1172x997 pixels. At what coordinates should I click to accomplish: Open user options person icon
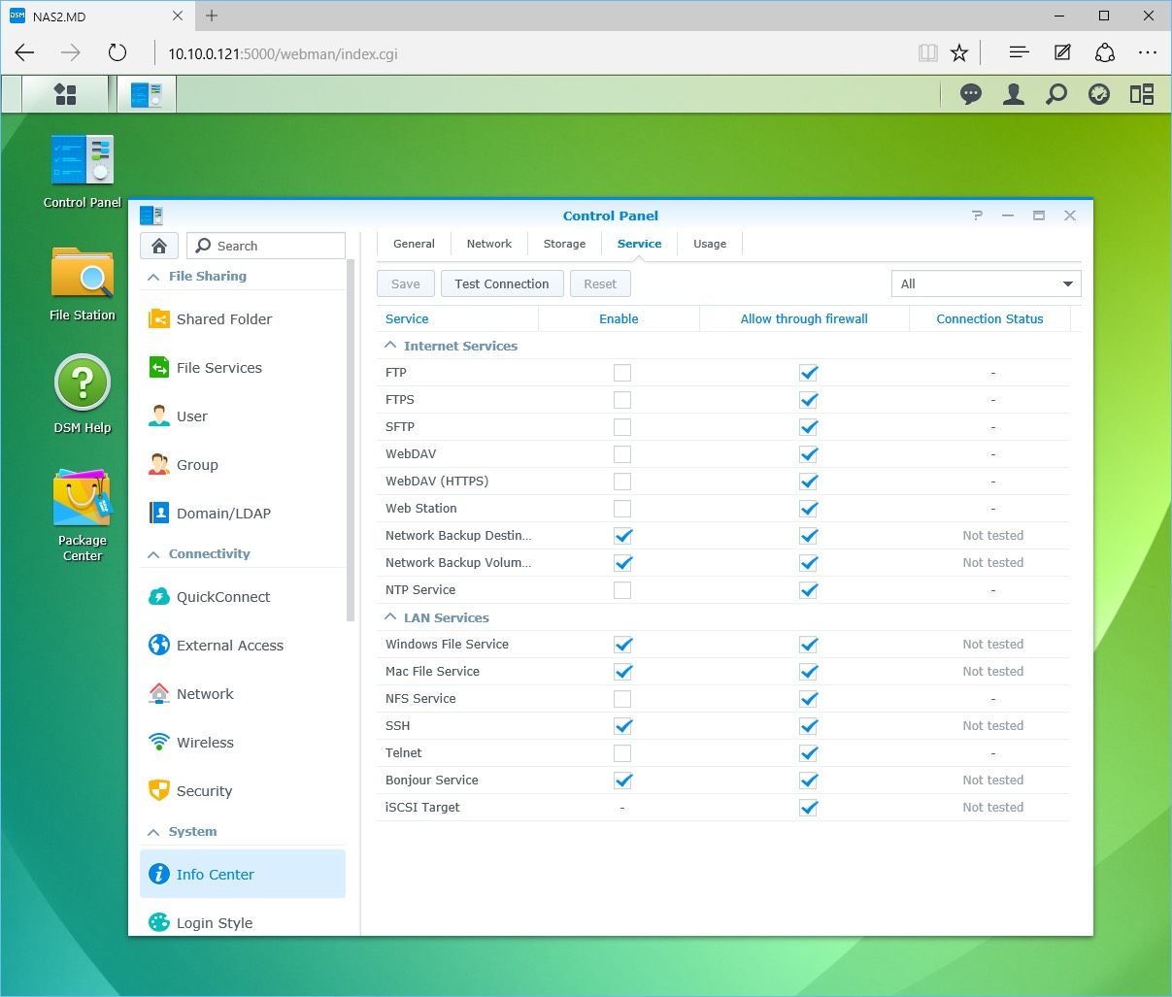[1014, 94]
